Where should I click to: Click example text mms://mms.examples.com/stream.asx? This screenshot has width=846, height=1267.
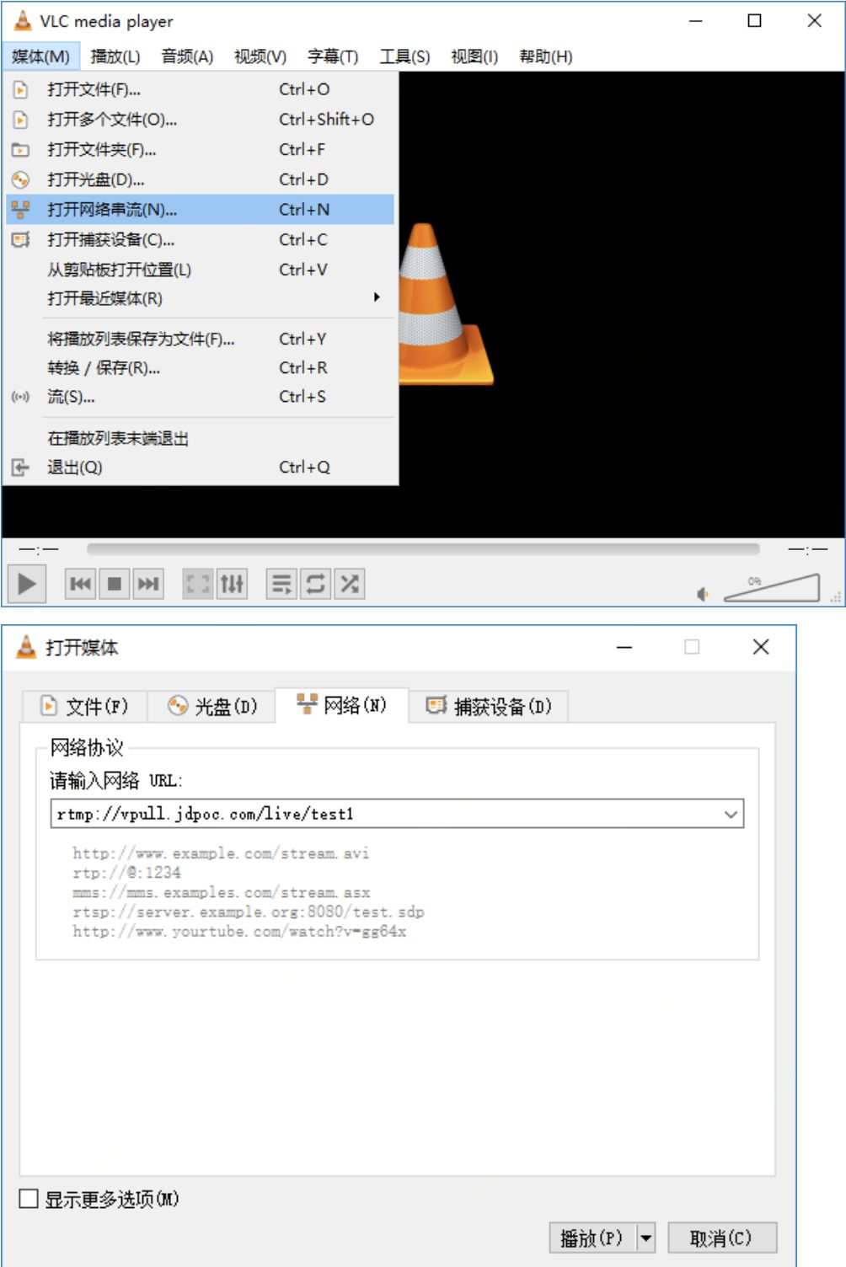pos(221,892)
